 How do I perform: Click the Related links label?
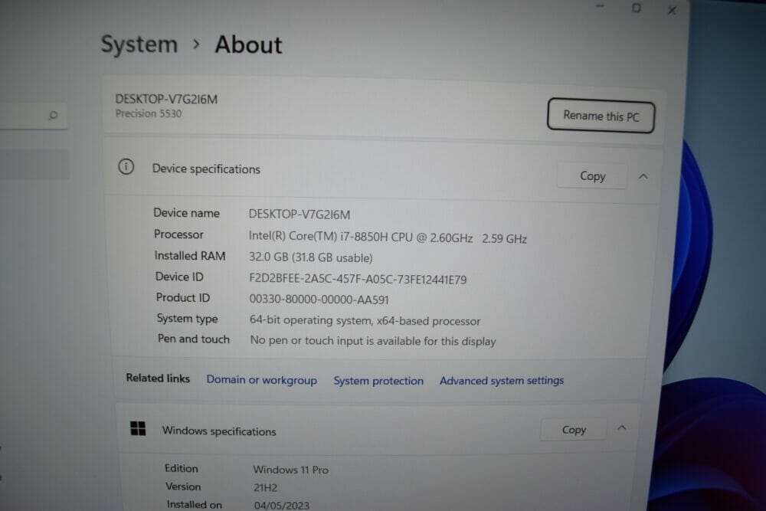pyautogui.click(x=158, y=378)
